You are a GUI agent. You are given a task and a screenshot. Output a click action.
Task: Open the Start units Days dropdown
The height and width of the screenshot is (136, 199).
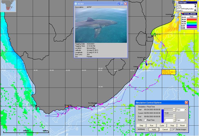pyautogui.click(x=185, y=110)
